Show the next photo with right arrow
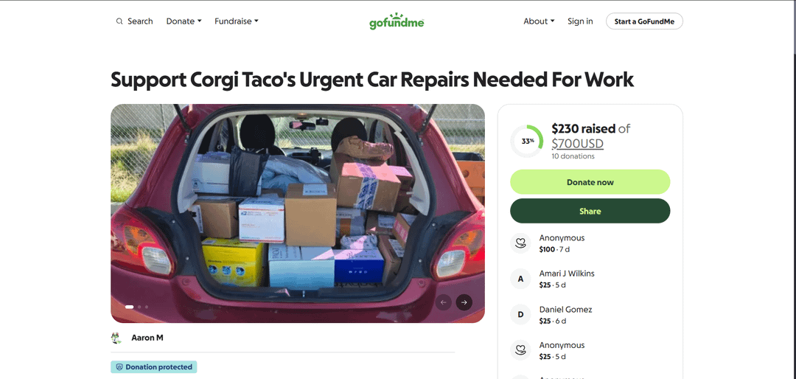 tap(464, 302)
